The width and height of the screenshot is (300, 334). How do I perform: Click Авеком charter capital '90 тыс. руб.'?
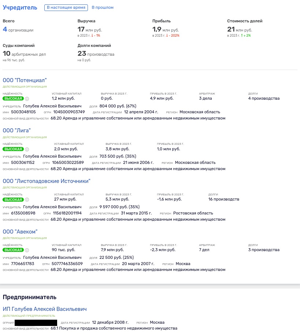tap(63, 250)
